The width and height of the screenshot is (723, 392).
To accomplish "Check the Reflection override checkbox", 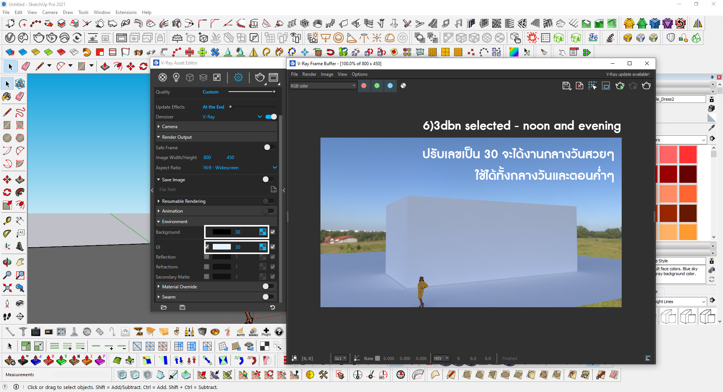I will [x=206, y=257].
